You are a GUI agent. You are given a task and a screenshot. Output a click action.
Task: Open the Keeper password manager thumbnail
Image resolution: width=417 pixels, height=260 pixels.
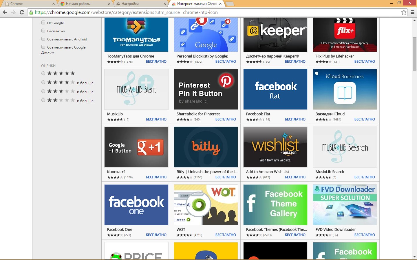(x=275, y=35)
